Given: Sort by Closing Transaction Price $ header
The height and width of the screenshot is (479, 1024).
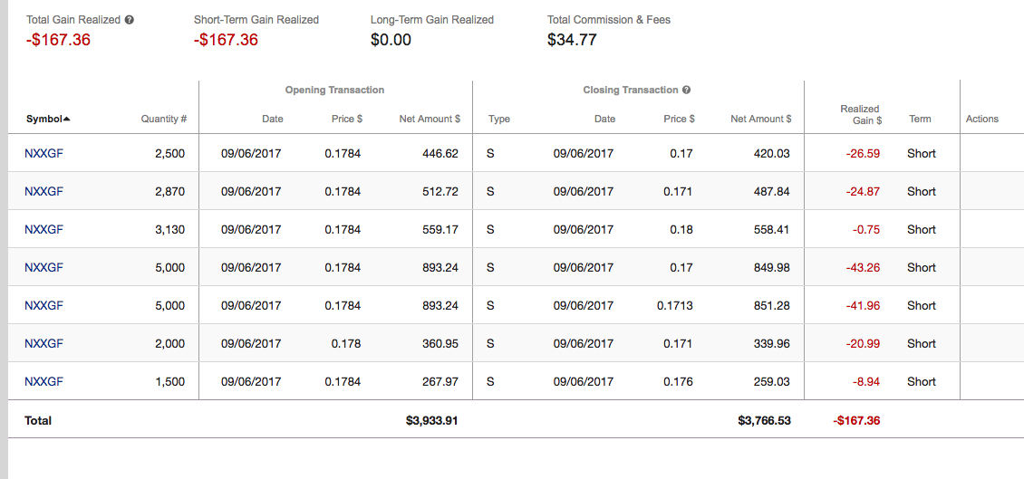Looking at the screenshot, I should [x=679, y=120].
